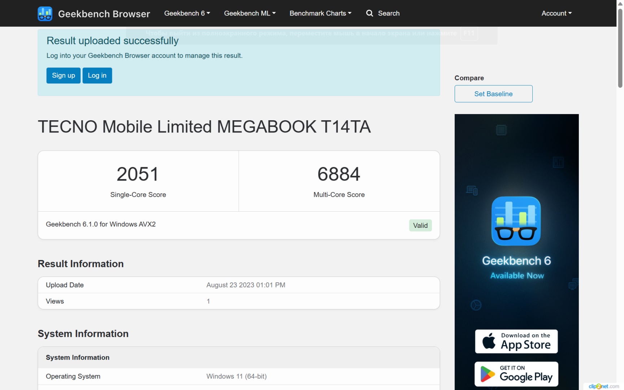The width and height of the screenshot is (624, 390).
Task: Click the Single-Core Score label
Action: click(x=138, y=195)
